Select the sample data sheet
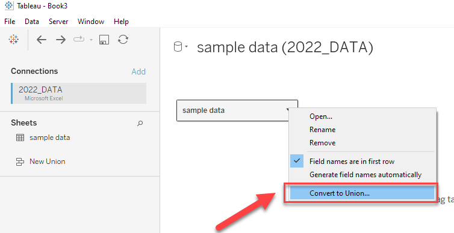 [x=50, y=138]
